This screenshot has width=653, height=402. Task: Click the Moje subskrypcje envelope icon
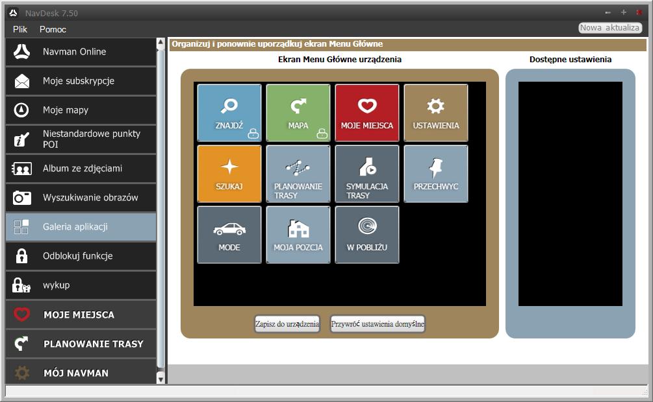click(x=21, y=81)
